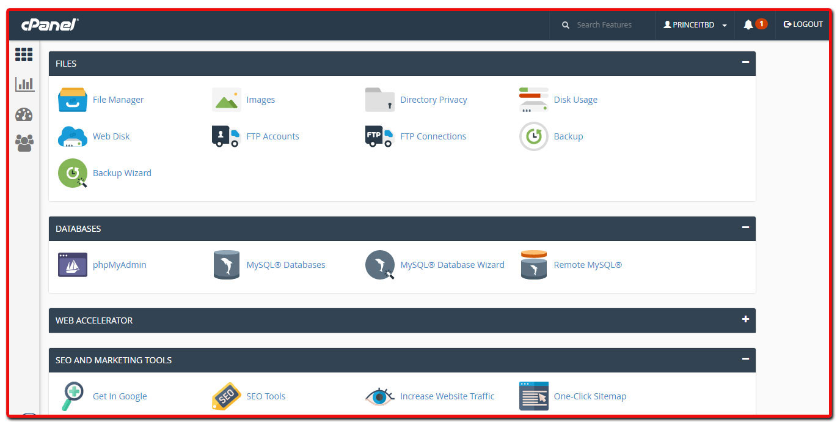The width and height of the screenshot is (840, 422).
Task: Click the Images icon
Action: coord(227,100)
